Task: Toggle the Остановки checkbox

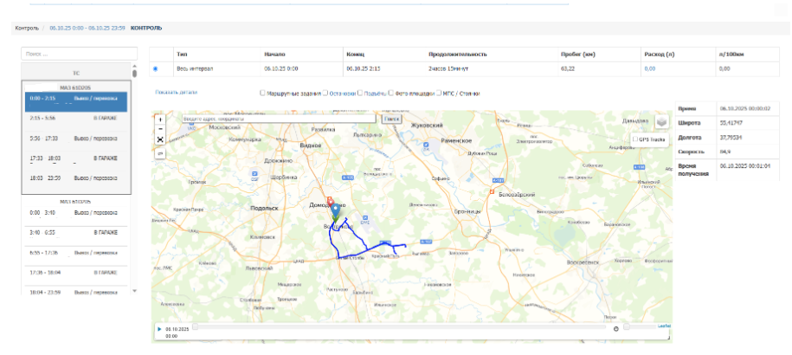Action: tap(325, 93)
